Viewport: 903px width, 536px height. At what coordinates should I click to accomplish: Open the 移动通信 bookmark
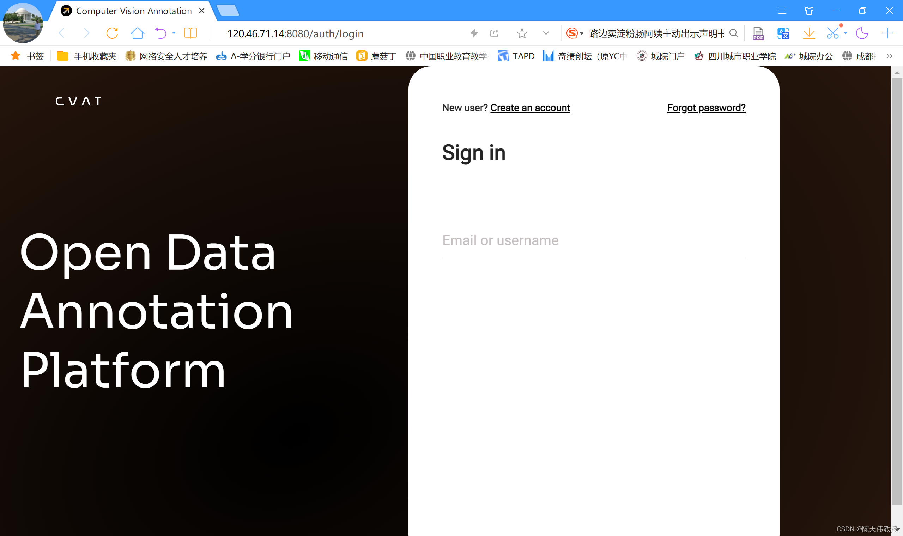click(x=323, y=56)
